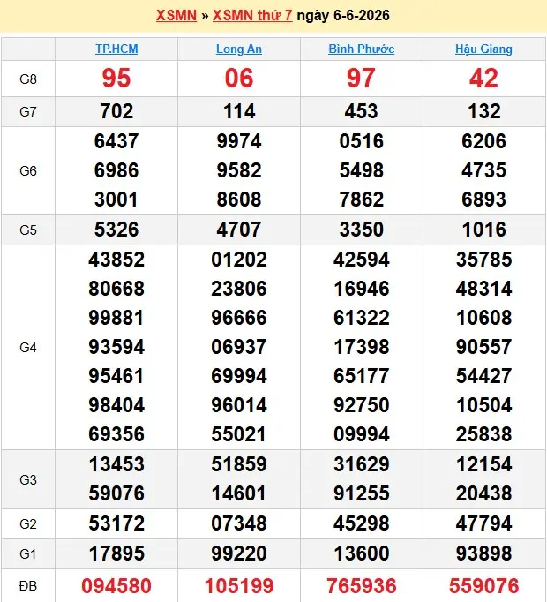Click G1 number 99220
This screenshot has width=547, height=602.
coord(239,553)
